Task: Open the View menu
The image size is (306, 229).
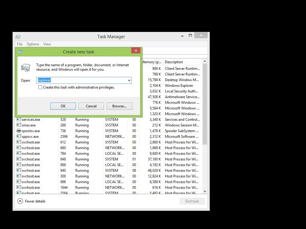Action: [47, 44]
